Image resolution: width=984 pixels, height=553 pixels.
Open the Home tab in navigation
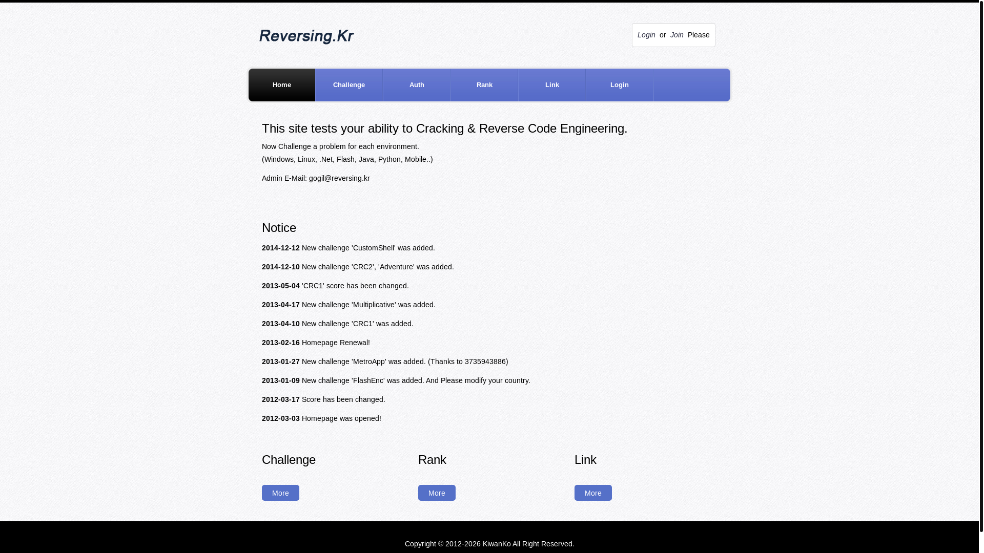(x=282, y=85)
